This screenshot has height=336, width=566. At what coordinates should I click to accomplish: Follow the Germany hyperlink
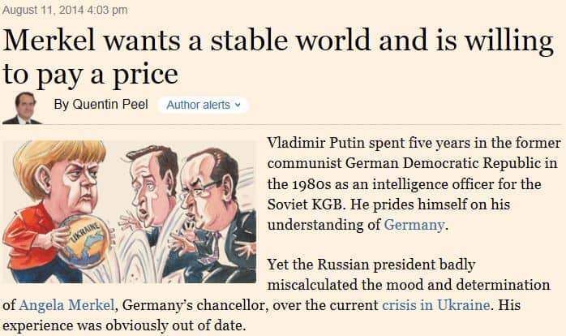click(414, 225)
